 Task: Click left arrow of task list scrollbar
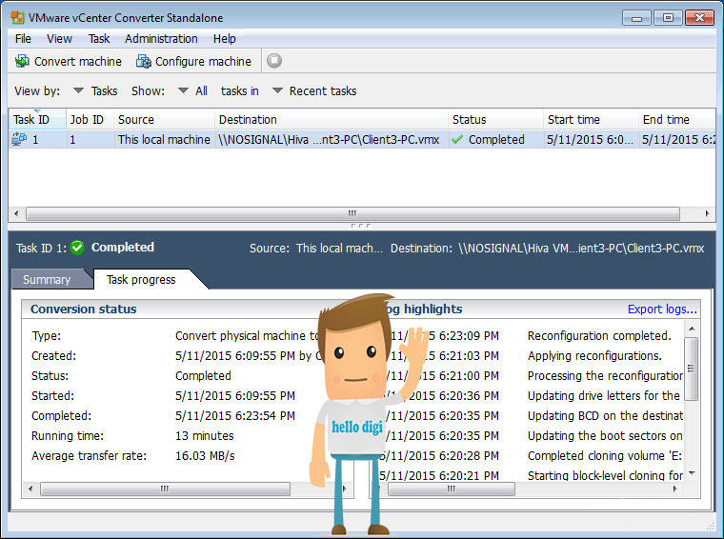[x=16, y=213]
